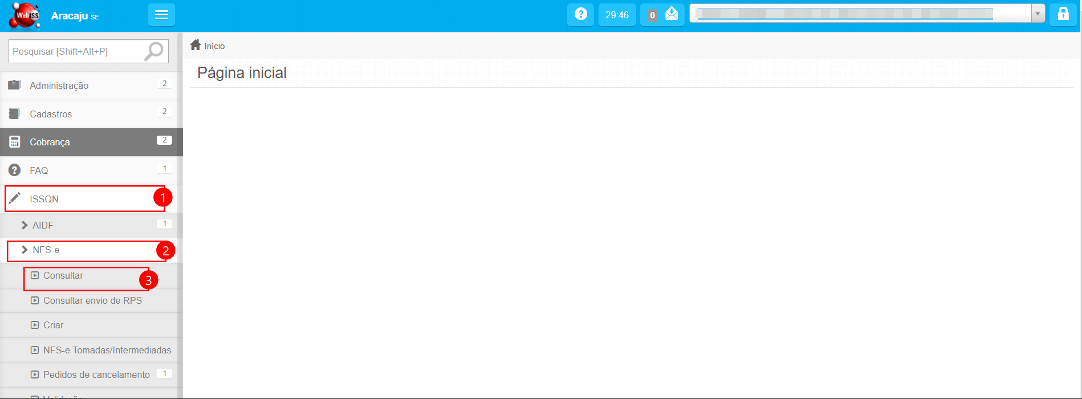Click the search magnifier icon

pyautogui.click(x=153, y=51)
